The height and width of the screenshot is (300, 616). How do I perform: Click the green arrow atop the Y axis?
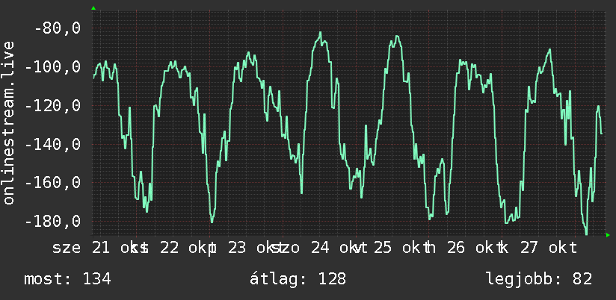[x=93, y=8]
